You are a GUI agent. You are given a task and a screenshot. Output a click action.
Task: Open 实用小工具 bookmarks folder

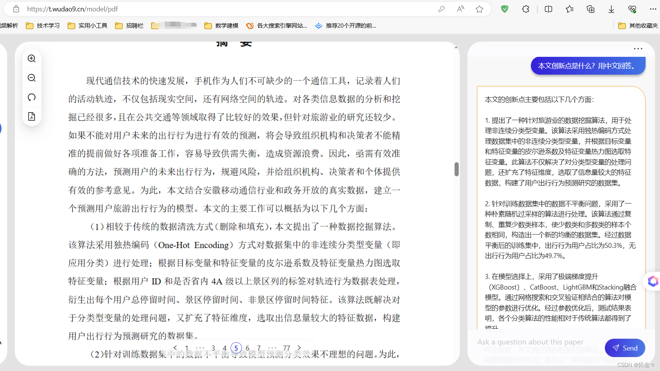[x=87, y=25]
